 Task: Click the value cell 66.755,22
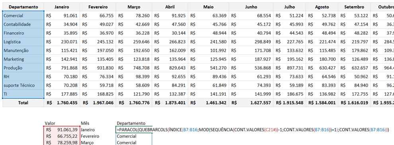[x=62, y=136]
